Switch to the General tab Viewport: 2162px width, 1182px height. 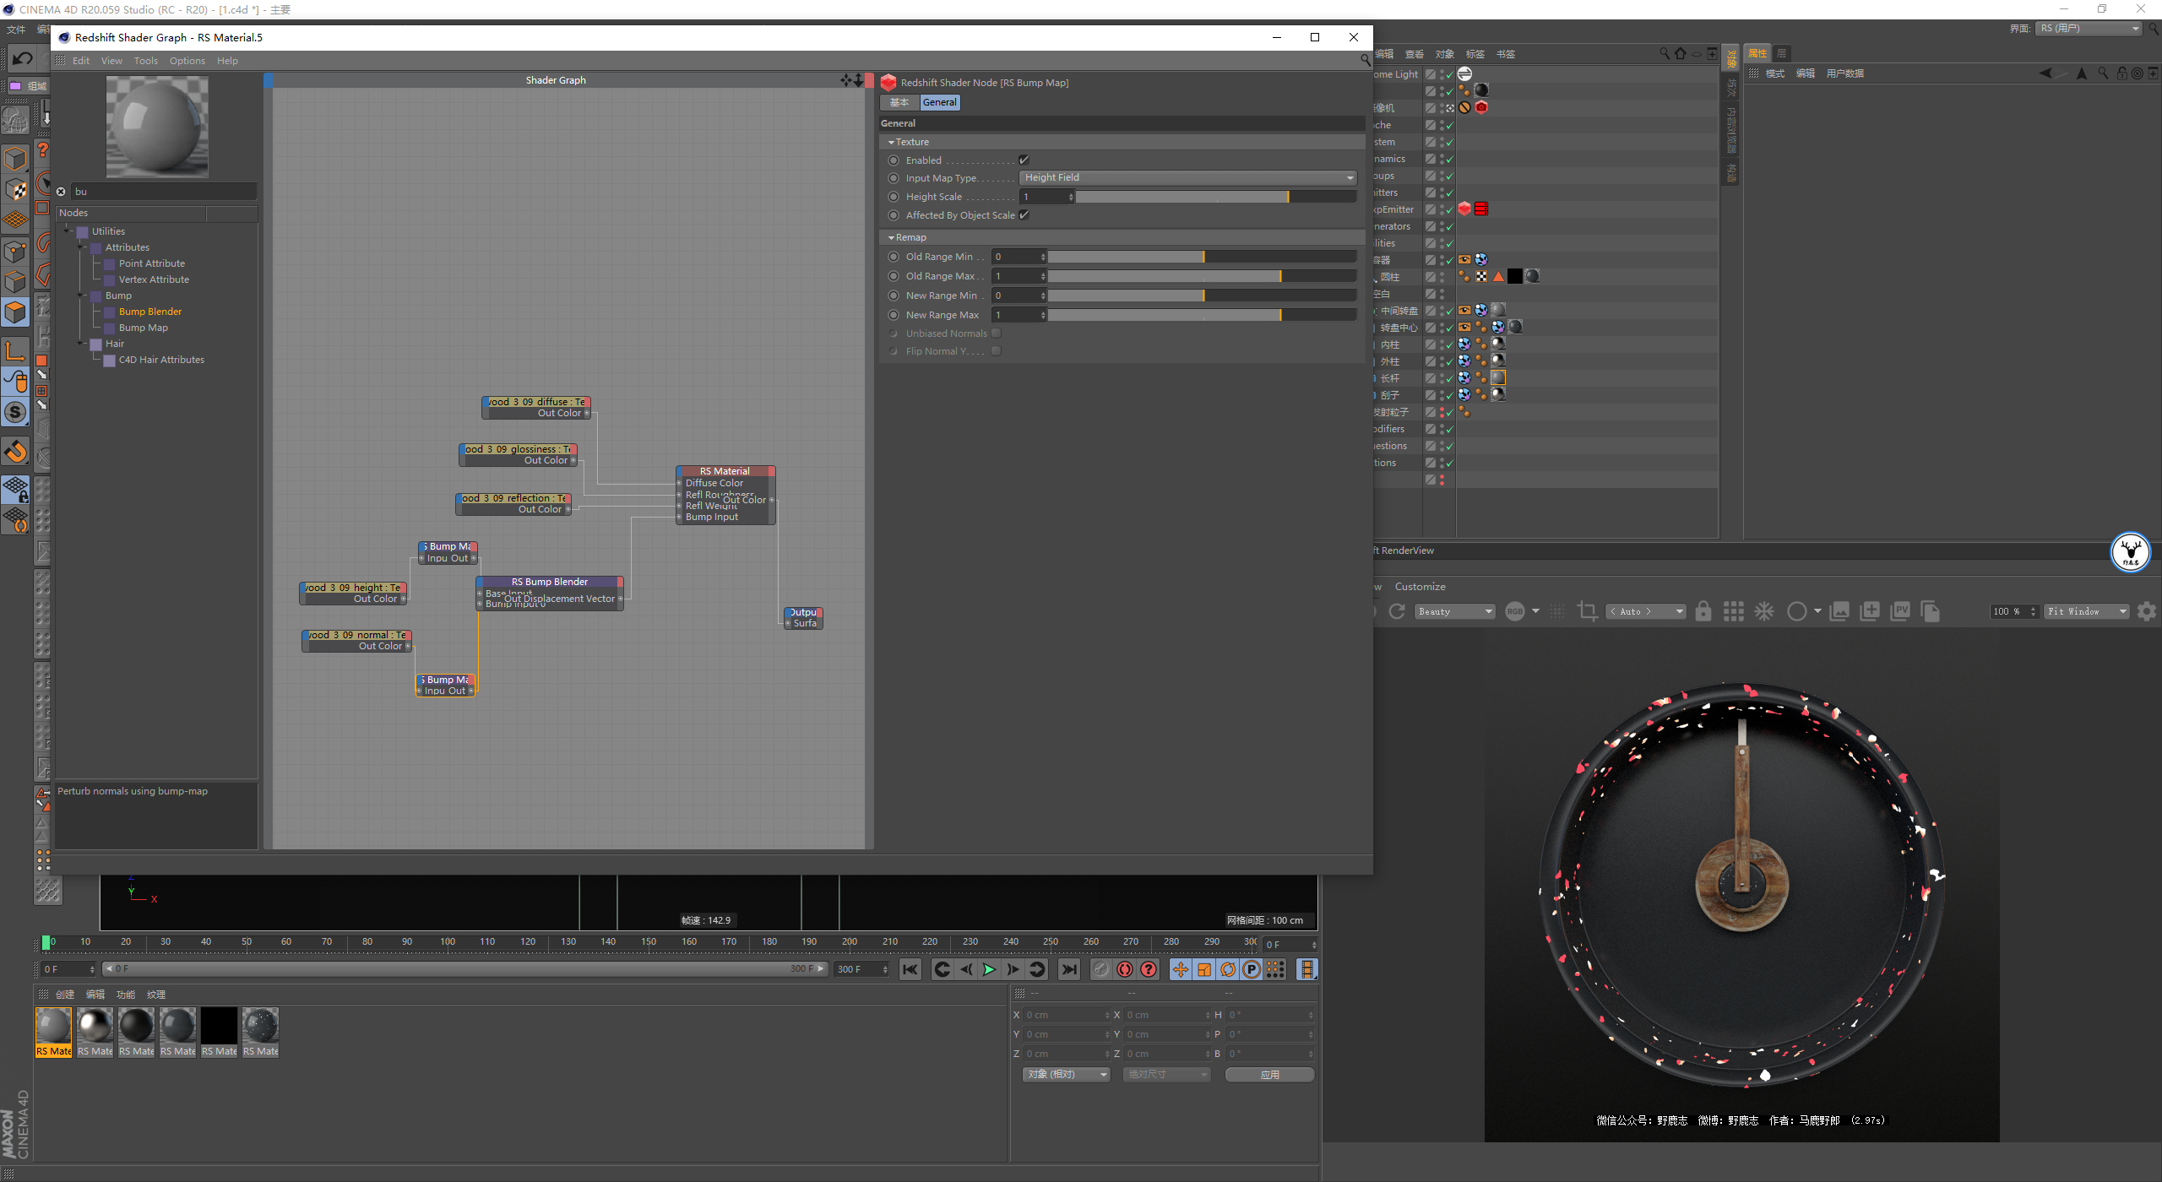(939, 102)
